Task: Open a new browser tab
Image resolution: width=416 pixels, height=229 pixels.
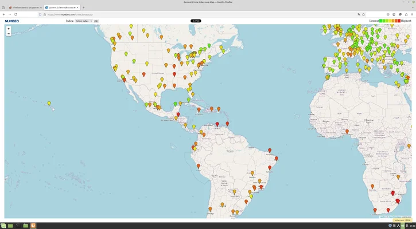Action: point(84,7)
